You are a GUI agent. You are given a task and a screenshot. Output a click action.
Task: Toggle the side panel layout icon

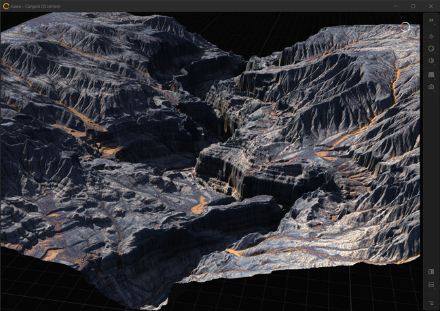click(430, 272)
